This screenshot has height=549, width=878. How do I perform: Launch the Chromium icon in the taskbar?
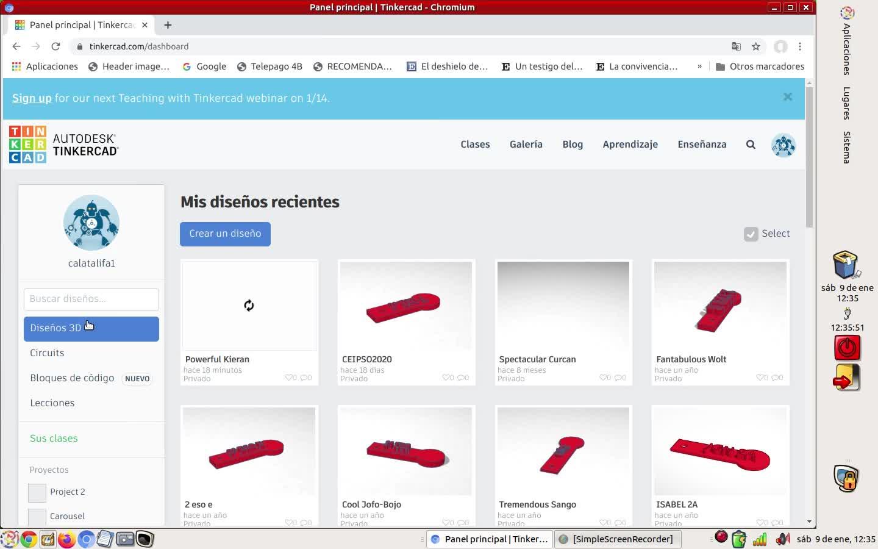(86, 539)
